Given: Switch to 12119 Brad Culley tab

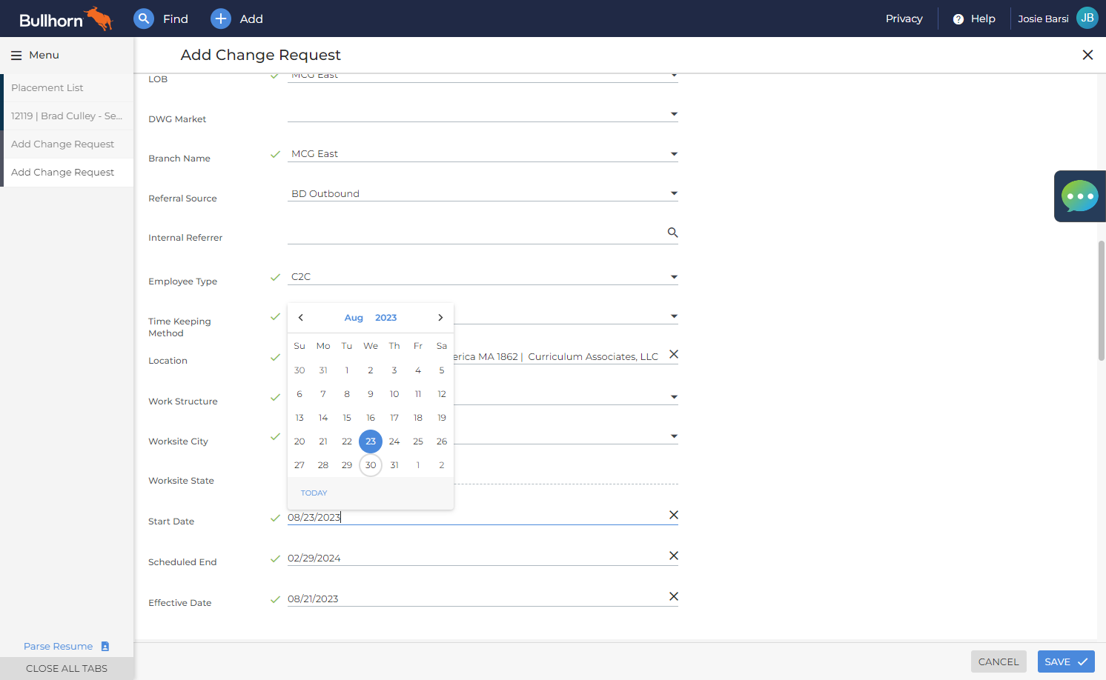Looking at the screenshot, I should (x=68, y=116).
